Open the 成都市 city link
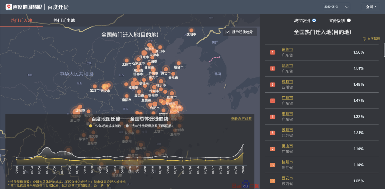This screenshot has height=189, width=385. pyautogui.click(x=287, y=82)
